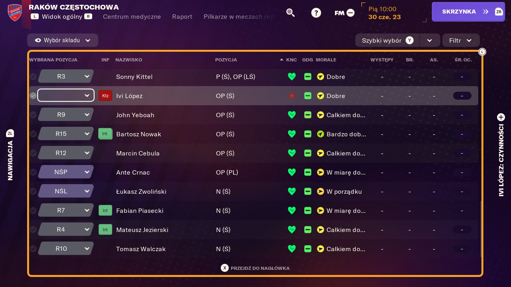The height and width of the screenshot is (287, 511).
Task: Open the help question mark icon
Action: (x=316, y=13)
